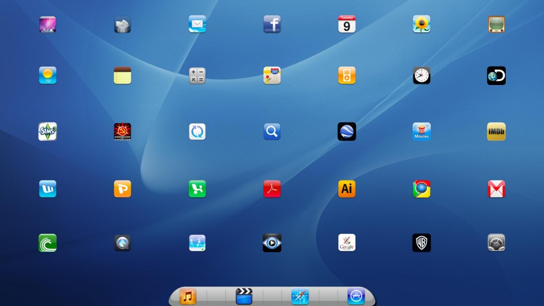Screen dimensions: 544x306
Task: Open the IMDb app
Action: click(x=496, y=132)
